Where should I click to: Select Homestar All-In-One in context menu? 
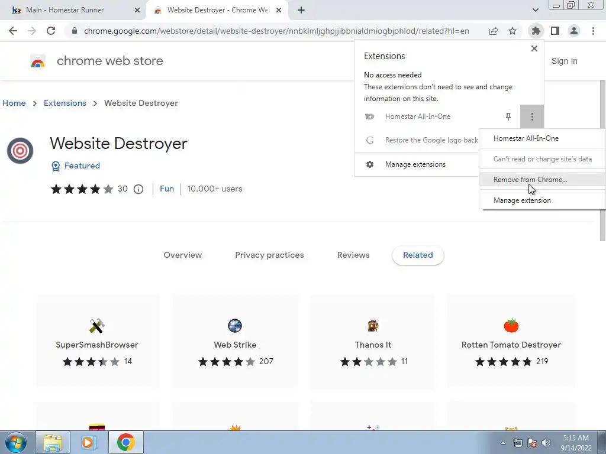(x=543, y=138)
